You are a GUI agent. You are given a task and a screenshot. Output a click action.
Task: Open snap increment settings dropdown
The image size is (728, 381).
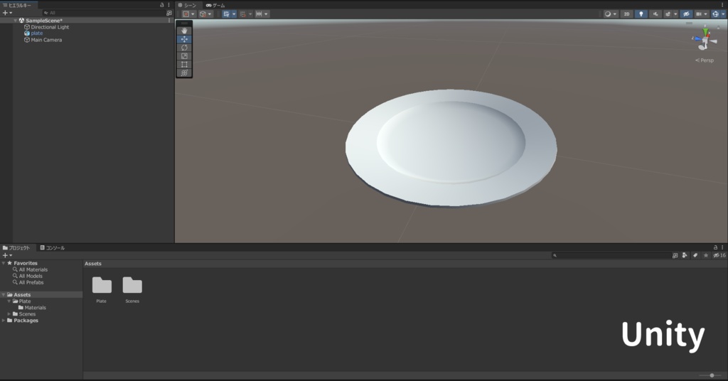click(266, 14)
